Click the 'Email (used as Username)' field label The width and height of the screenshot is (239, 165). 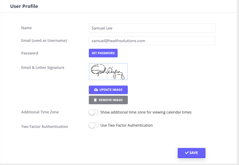pos(44,40)
